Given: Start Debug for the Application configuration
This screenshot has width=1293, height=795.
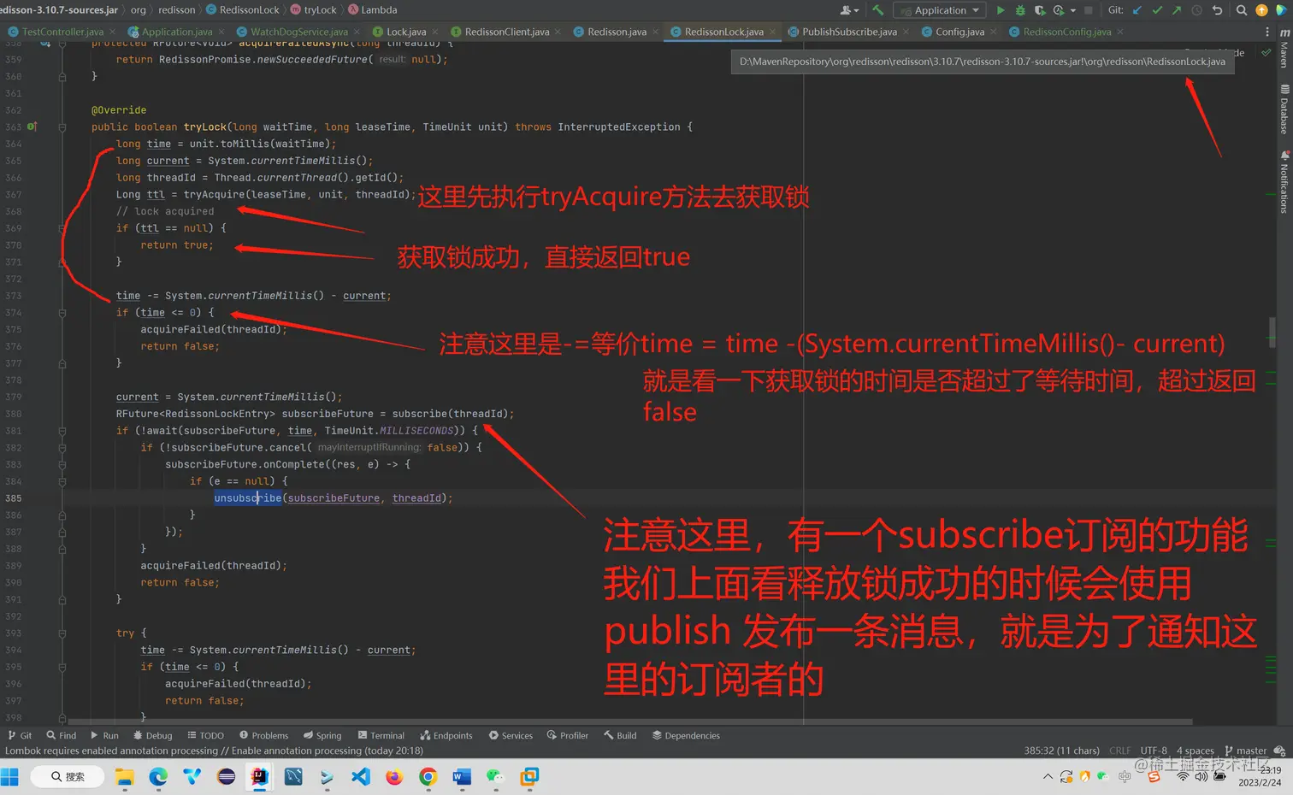Looking at the screenshot, I should pyautogui.click(x=1019, y=10).
